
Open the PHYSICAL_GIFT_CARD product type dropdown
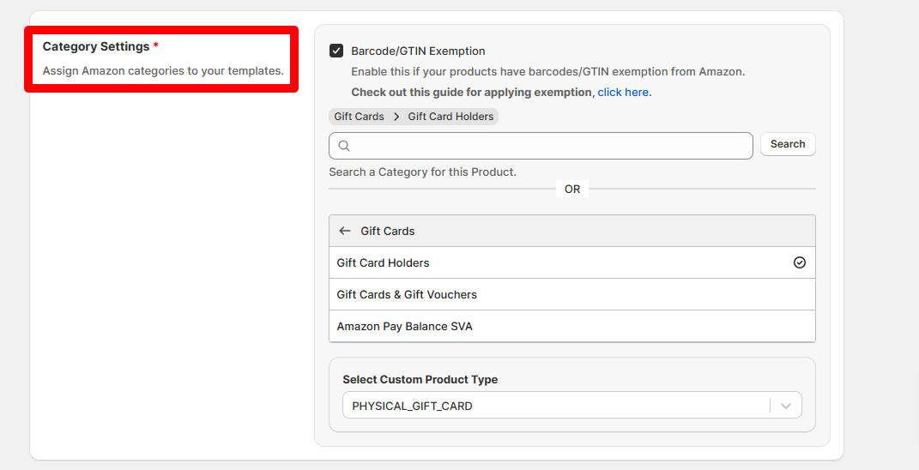coord(572,406)
